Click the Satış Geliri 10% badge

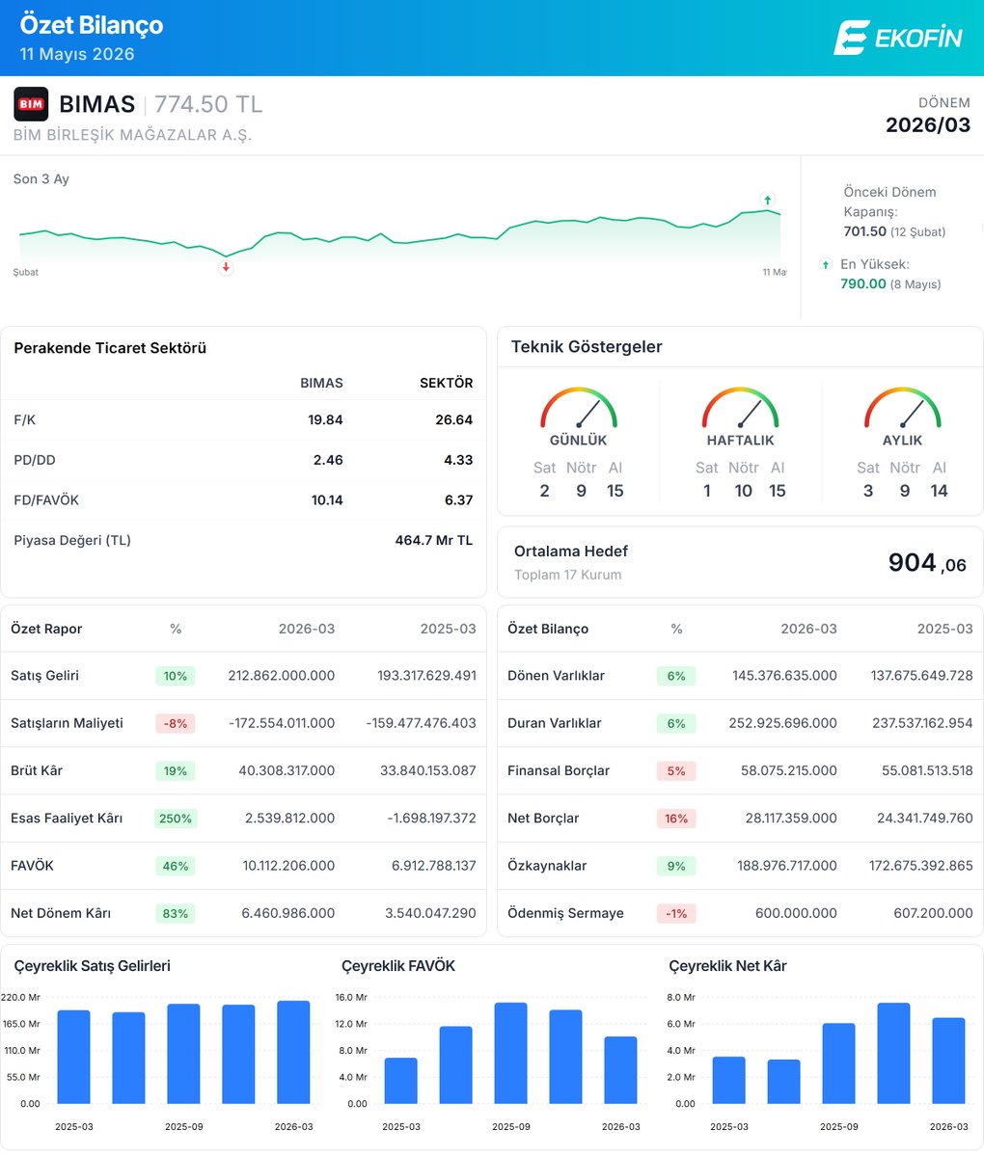pos(176,676)
